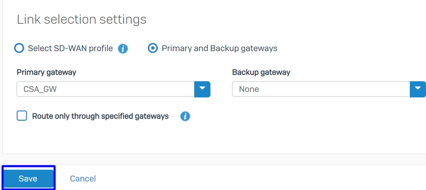Open info tooltip for Route only through specified gateways
The height and width of the screenshot is (190, 426).
click(x=185, y=116)
